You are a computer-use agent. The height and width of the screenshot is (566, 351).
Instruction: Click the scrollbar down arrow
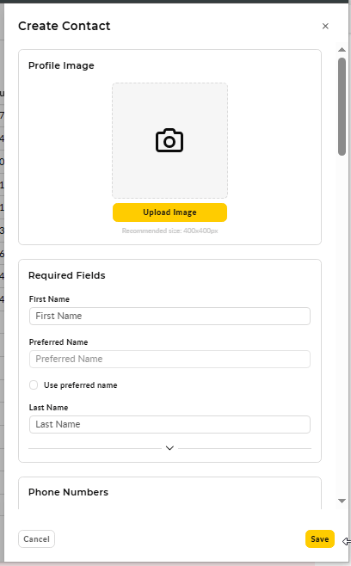pyautogui.click(x=342, y=501)
